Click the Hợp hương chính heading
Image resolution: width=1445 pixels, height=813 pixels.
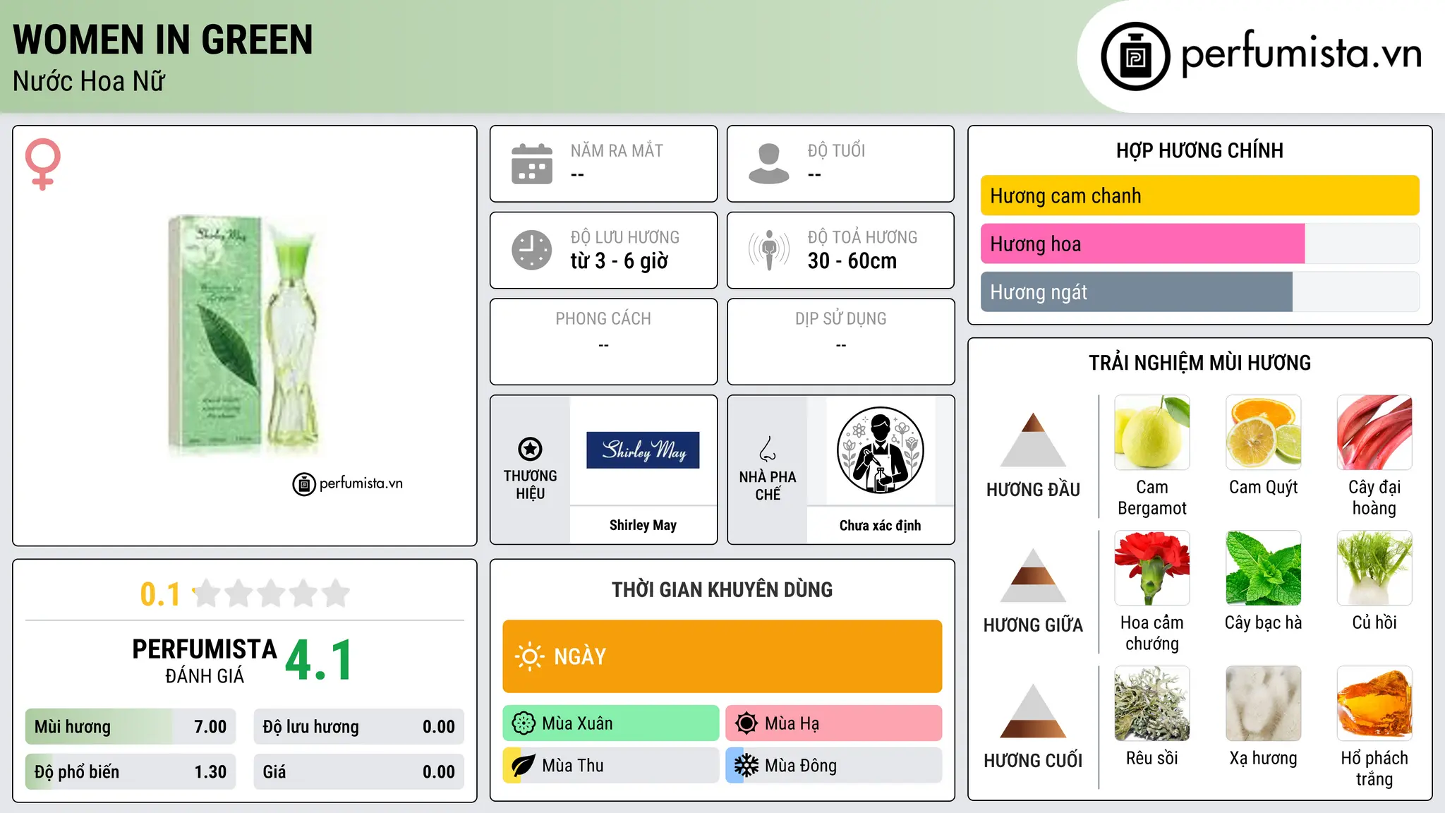[1199, 150]
